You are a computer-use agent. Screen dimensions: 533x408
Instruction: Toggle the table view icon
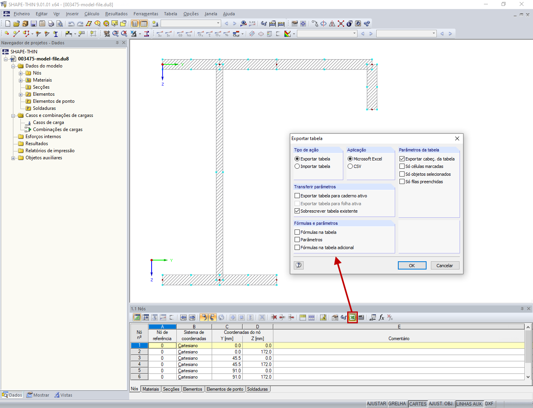coord(144,24)
